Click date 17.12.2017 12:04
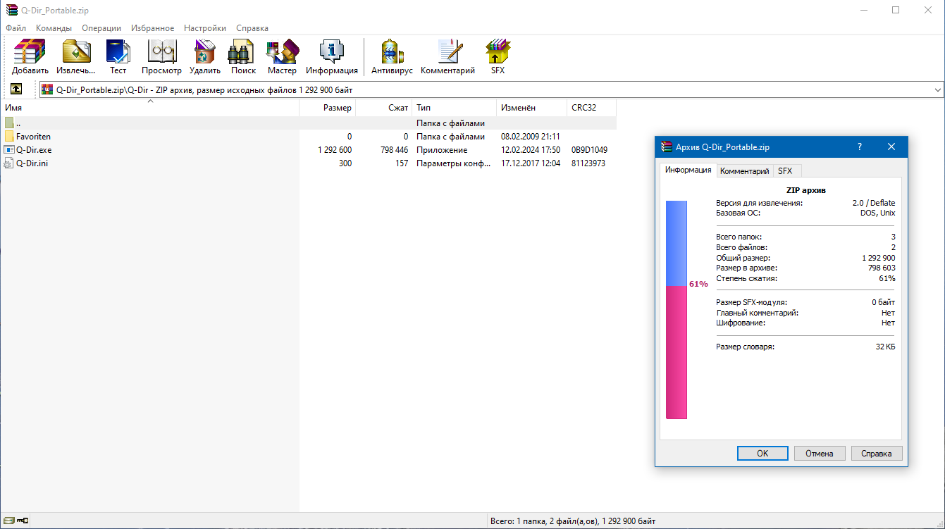The height and width of the screenshot is (529, 945). tap(531, 163)
